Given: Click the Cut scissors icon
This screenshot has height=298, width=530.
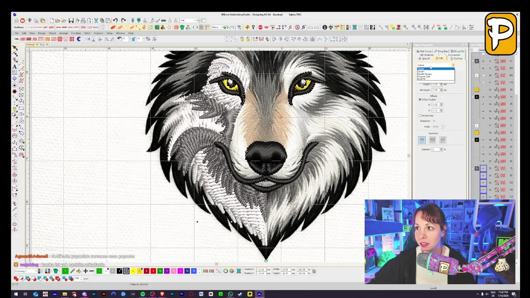Looking at the screenshot, I should click(x=96, y=21).
